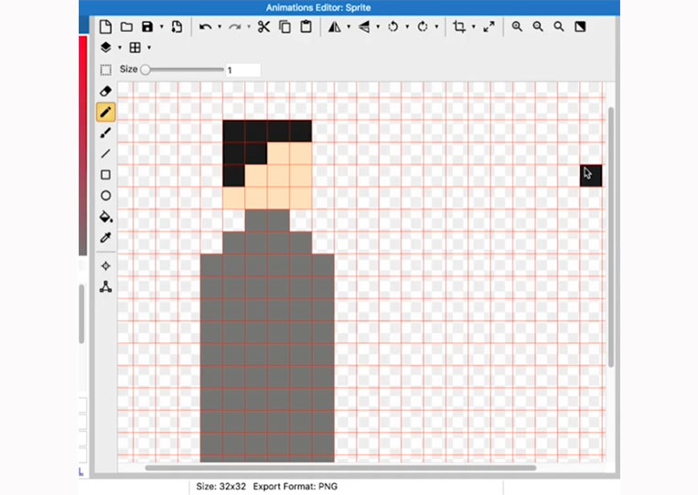The height and width of the screenshot is (495, 698).
Task: Create a new image file
Action: pyautogui.click(x=105, y=27)
